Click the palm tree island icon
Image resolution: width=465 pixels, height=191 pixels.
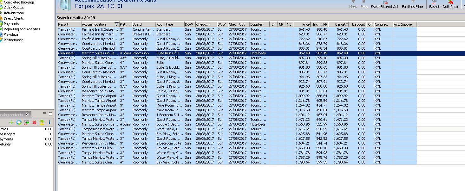[42, 122]
